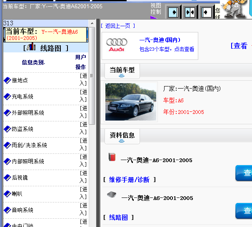Click the 内部照明系统 category text
This screenshot has height=227, width=252.
pyautogui.click(x=28, y=161)
